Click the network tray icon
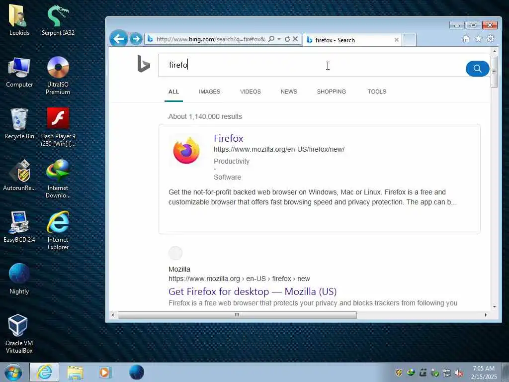Viewport: 509px width, 382px height. (x=447, y=373)
